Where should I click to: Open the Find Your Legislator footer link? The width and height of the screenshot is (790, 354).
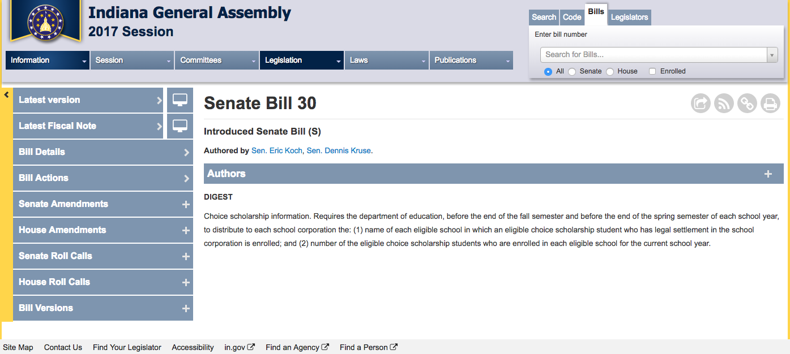click(x=127, y=347)
